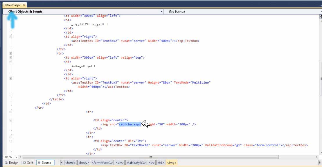Collapse the TextBox3 td align="right" block

click(x=11, y=78)
